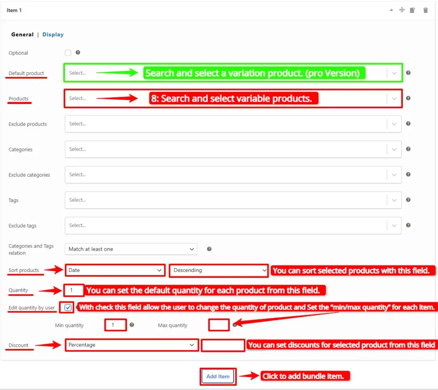Enable the Optional checkbox
This screenshot has height=390, width=438.
tap(68, 53)
